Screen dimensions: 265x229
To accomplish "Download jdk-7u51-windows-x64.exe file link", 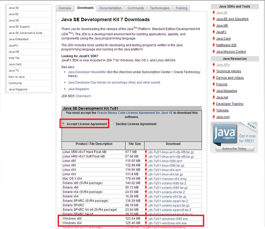I will (x=167, y=223).
